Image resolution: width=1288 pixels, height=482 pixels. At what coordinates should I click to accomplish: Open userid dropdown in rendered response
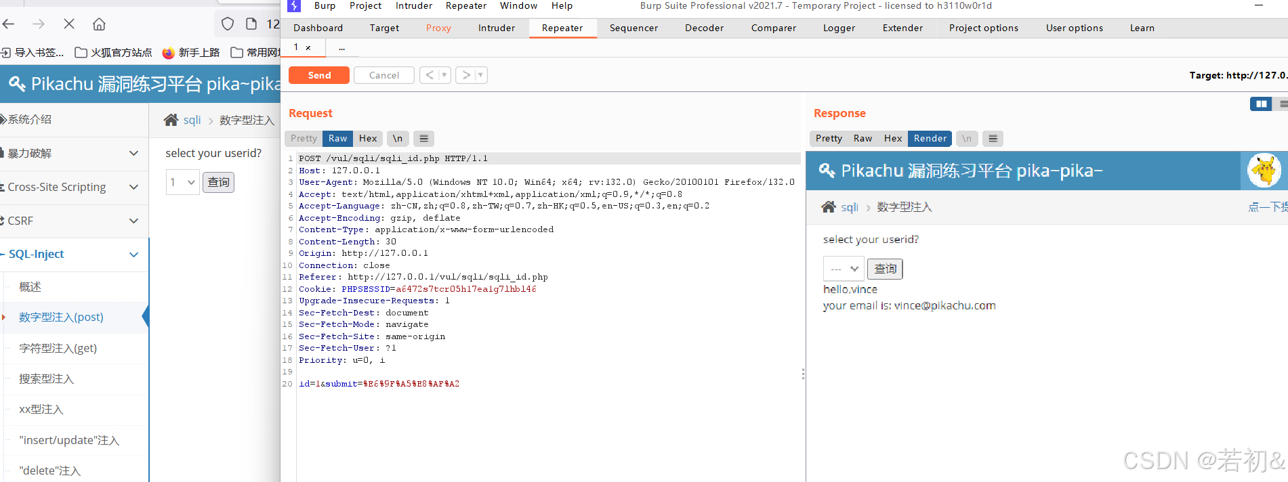[x=844, y=269]
